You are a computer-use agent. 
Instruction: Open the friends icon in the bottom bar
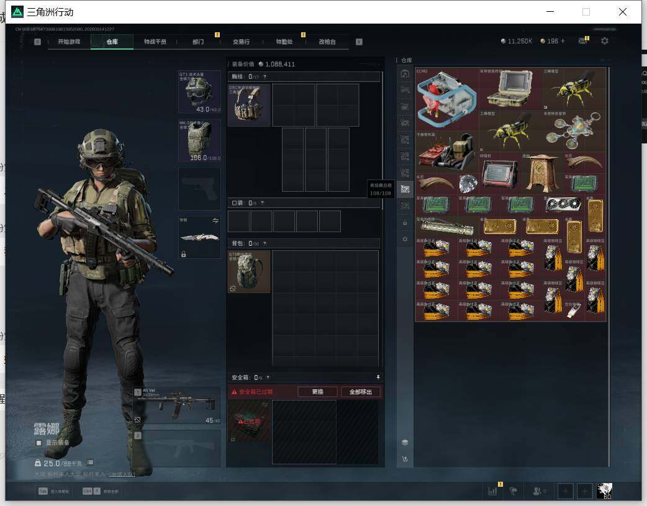[537, 491]
